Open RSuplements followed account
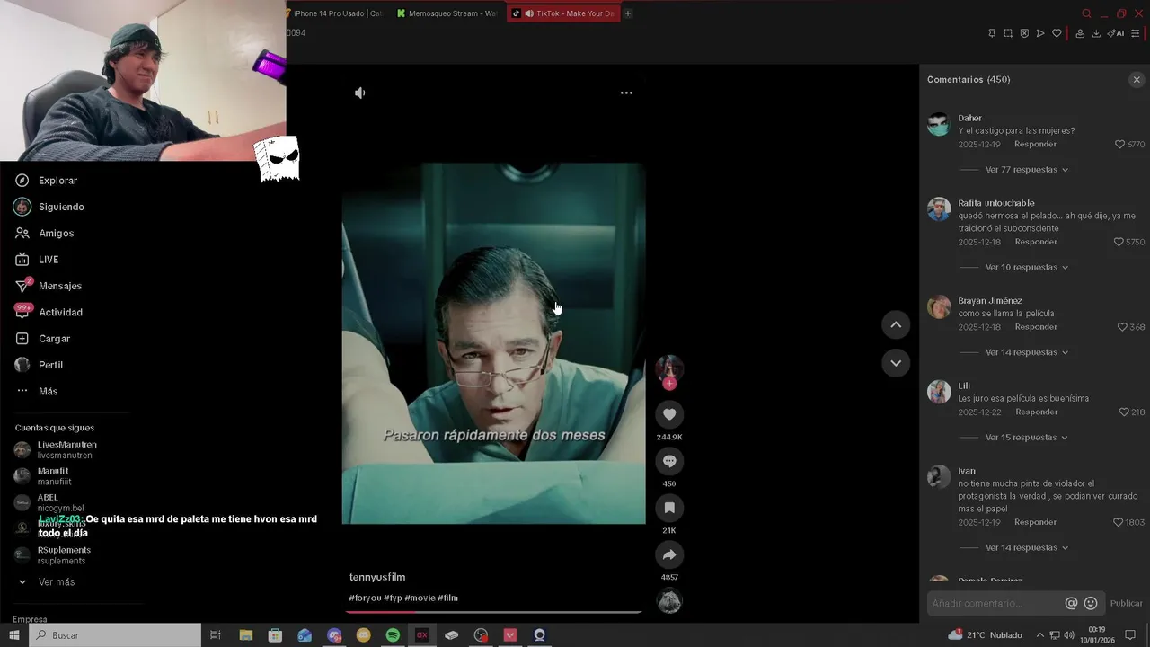This screenshot has height=647, width=1150. coord(54,555)
